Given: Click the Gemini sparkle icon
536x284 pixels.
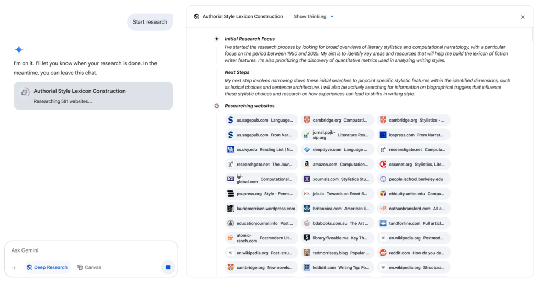Looking at the screenshot, I should coord(19,50).
